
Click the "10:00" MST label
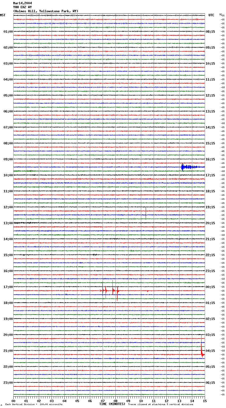8,175
